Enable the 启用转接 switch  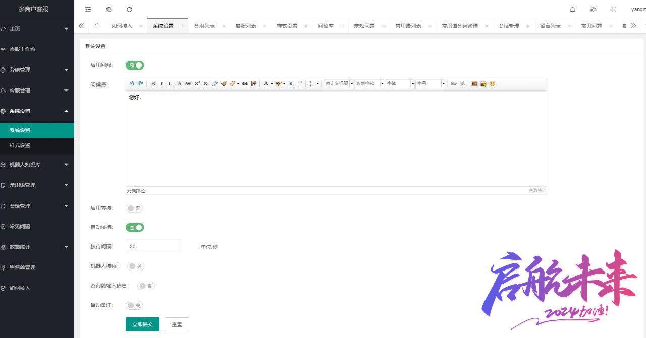coord(135,208)
